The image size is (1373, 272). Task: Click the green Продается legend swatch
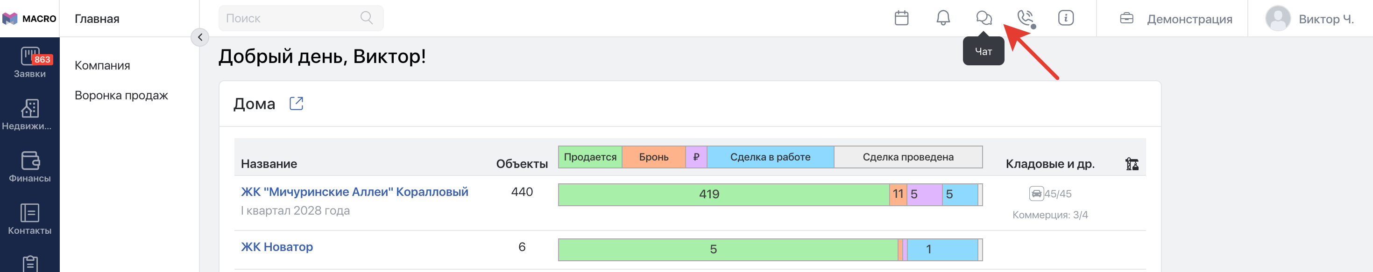pos(590,157)
